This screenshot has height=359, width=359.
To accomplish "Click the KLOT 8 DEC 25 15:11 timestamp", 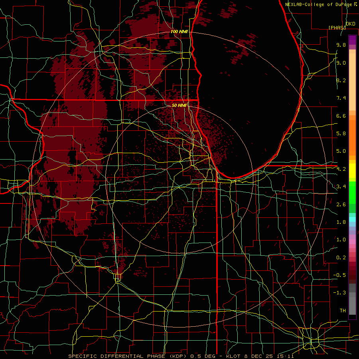I will [x=260, y=356].
